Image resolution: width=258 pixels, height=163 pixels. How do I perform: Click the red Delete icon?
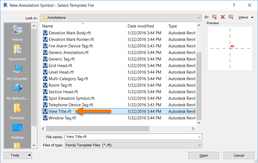click(223, 17)
